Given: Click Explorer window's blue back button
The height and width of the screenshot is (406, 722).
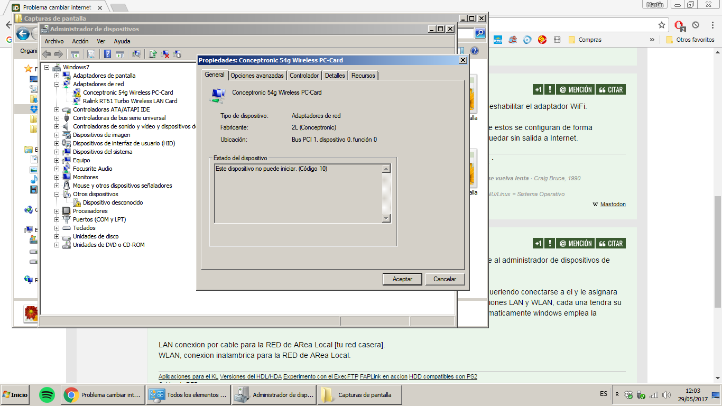Looking at the screenshot, I should click(23, 34).
